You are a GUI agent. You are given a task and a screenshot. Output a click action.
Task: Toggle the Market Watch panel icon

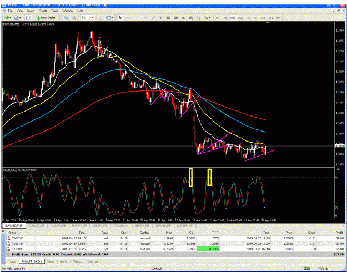point(28,18)
